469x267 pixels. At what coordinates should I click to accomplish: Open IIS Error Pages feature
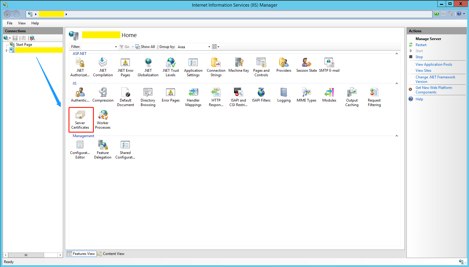tap(171, 95)
